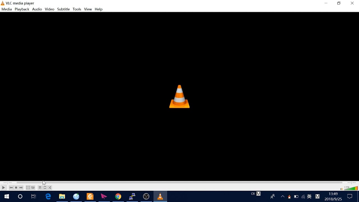Click the floating language bar M icon
359x202 pixels.
click(259, 194)
